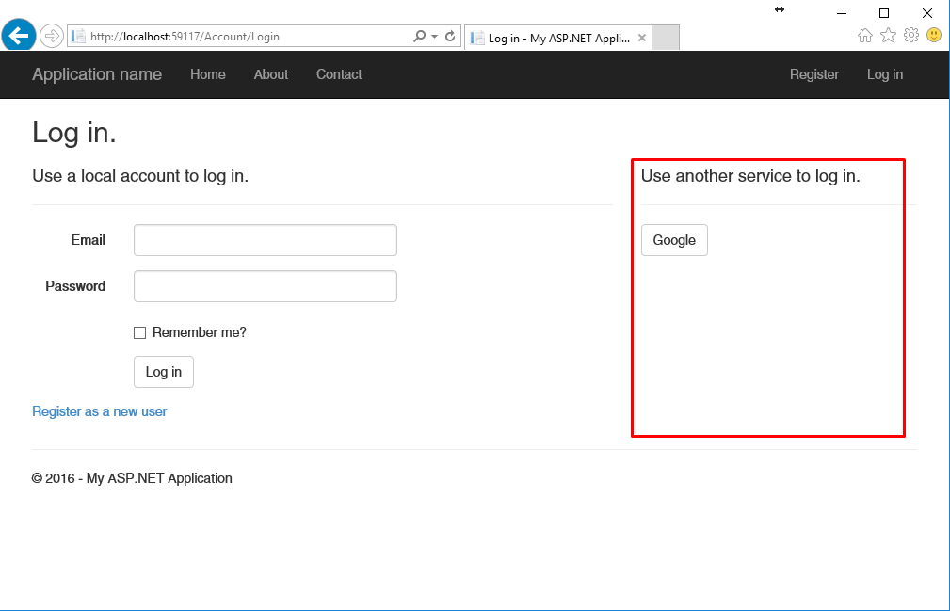Go to About in the navigation bar
The width and height of the screenshot is (950, 611).
(271, 74)
